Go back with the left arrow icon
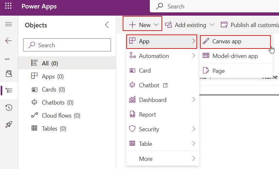The height and width of the screenshot is (169, 279). [8, 41]
